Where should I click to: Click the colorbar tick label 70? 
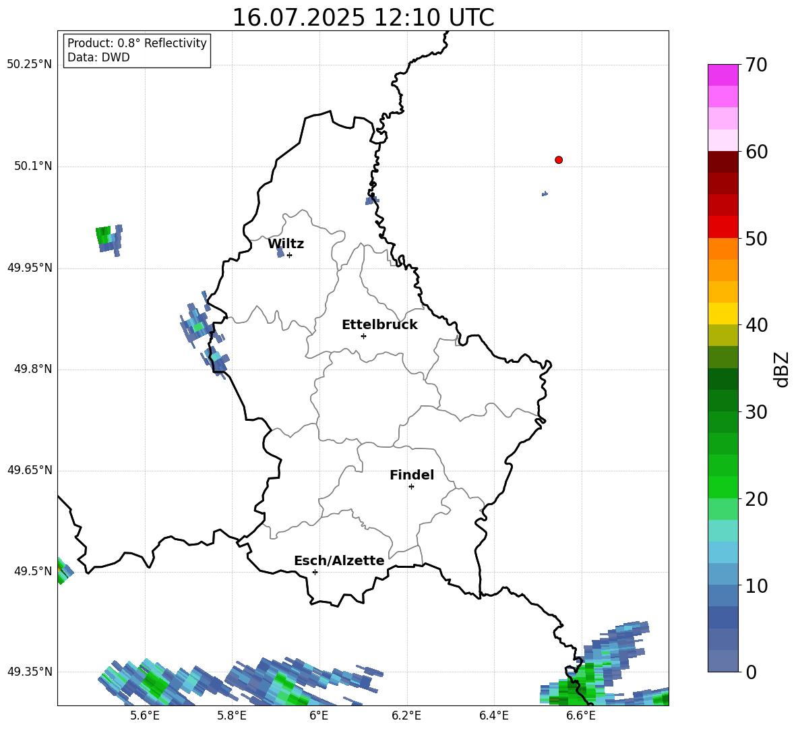coord(756,65)
